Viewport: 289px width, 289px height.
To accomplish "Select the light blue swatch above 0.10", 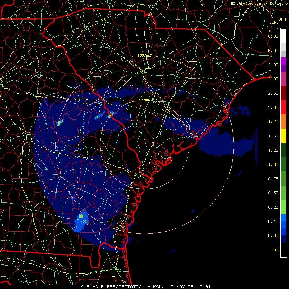I will [x=284, y=218].
